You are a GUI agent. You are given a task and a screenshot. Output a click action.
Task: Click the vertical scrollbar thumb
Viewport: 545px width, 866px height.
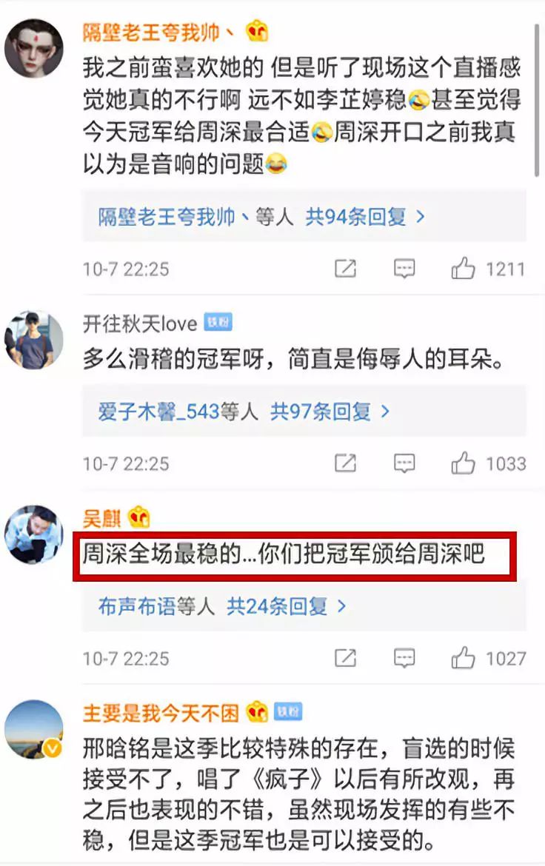tap(537, 101)
